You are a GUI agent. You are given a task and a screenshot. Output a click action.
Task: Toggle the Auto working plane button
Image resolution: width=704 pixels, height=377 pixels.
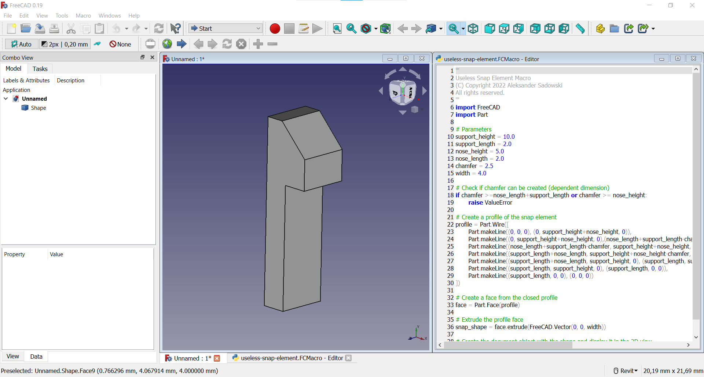(21, 44)
